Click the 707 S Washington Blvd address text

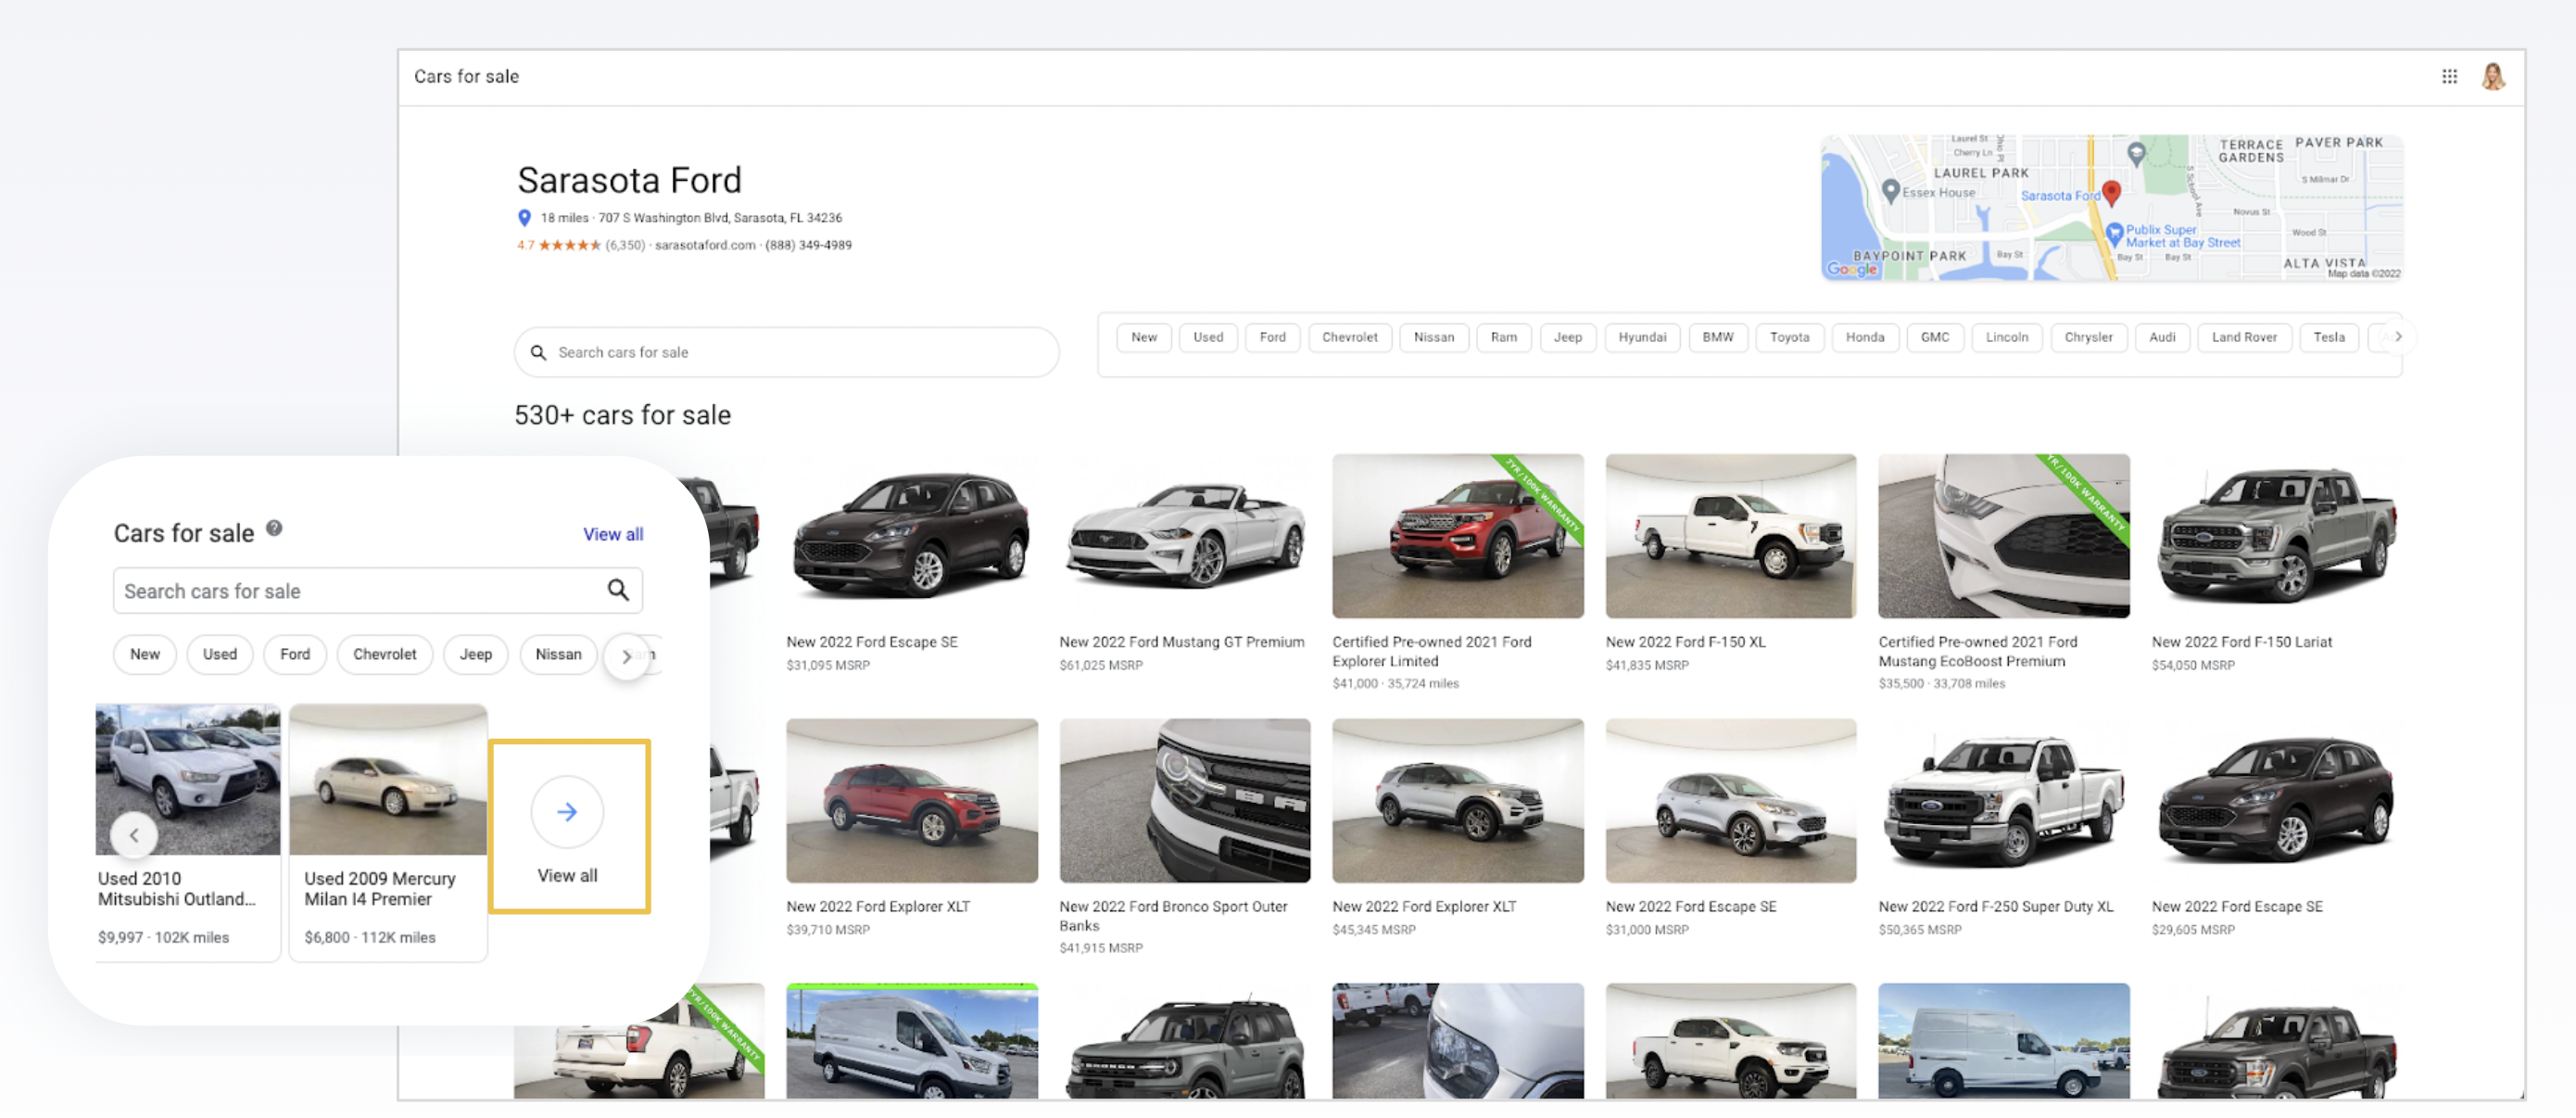pos(720,218)
